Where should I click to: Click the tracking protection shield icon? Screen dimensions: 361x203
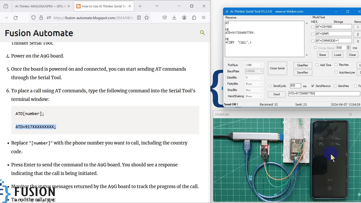click(33, 18)
